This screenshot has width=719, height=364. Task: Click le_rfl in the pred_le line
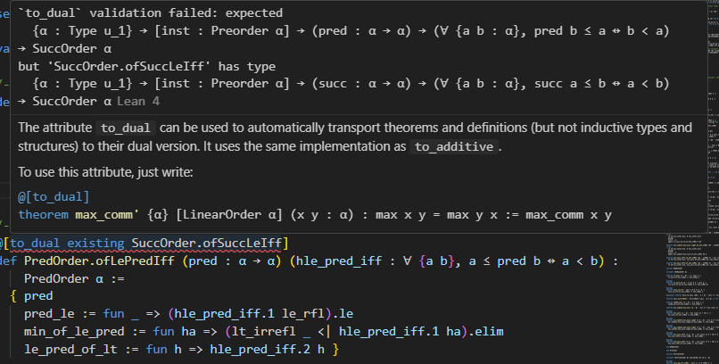(x=283, y=313)
